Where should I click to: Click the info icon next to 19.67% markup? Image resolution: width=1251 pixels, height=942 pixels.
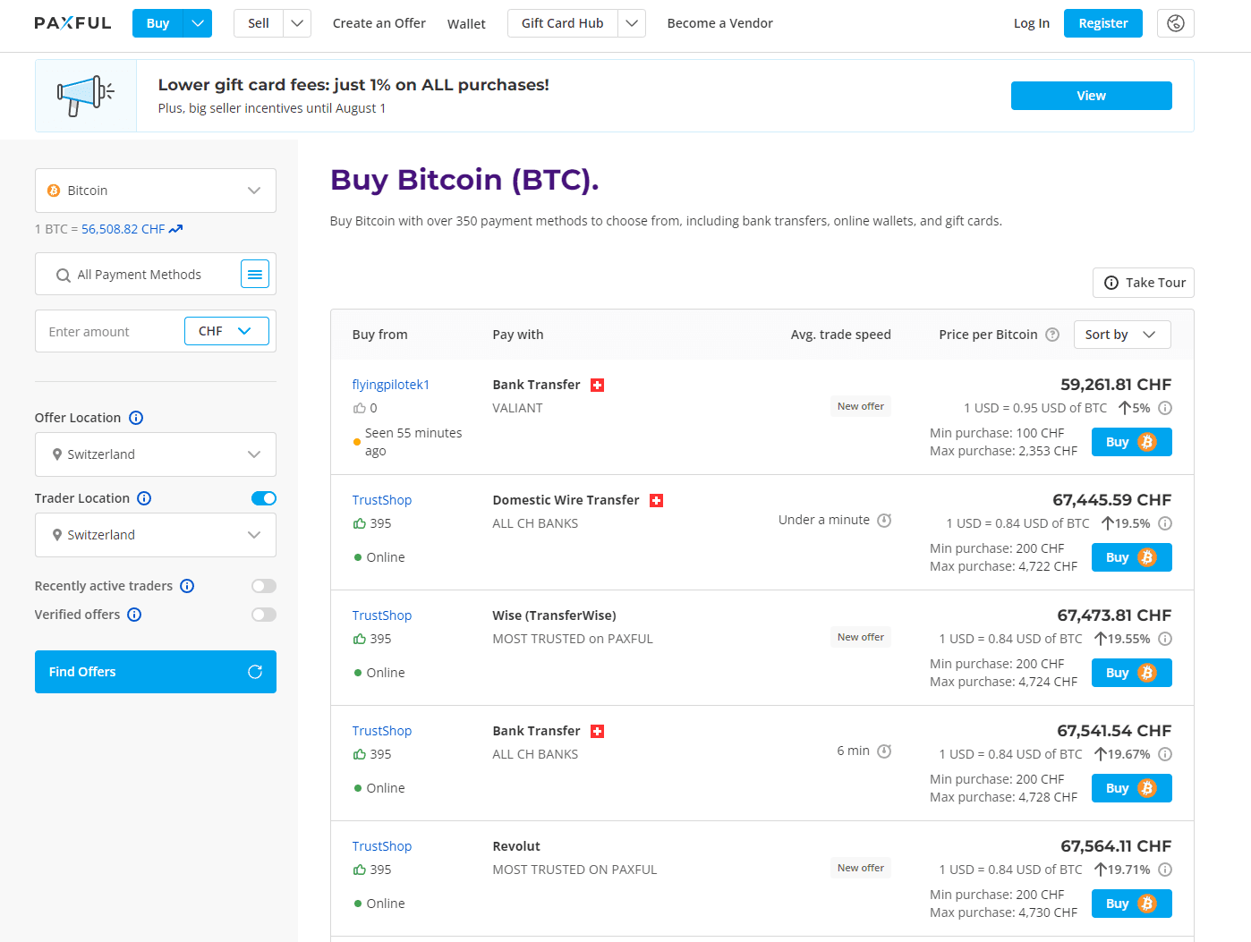pos(1165,754)
